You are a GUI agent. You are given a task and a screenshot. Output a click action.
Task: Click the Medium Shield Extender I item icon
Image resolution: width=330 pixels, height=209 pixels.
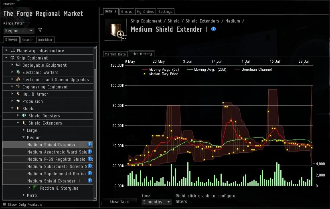point(115,29)
